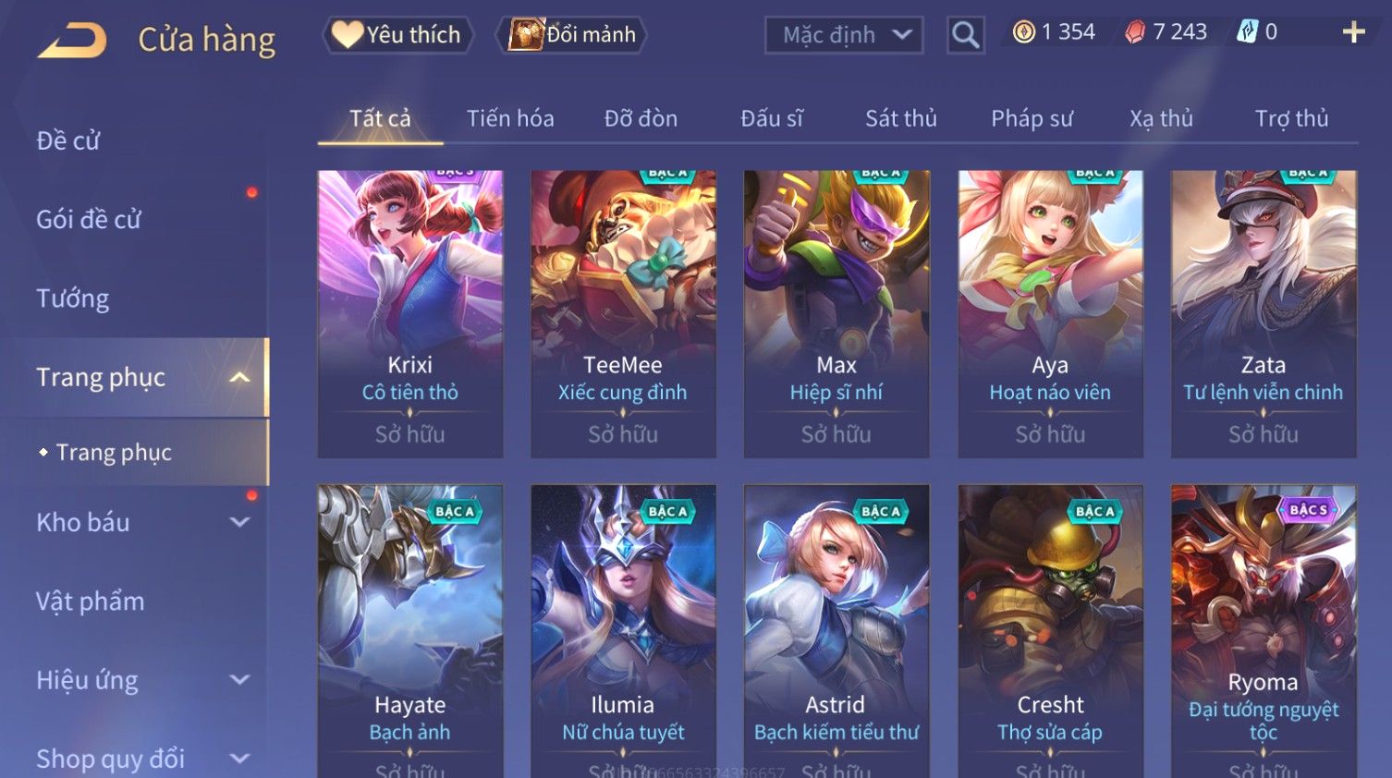1392x778 pixels.
Task: Open Đổi mảnh chest exchange
Action: tap(571, 34)
